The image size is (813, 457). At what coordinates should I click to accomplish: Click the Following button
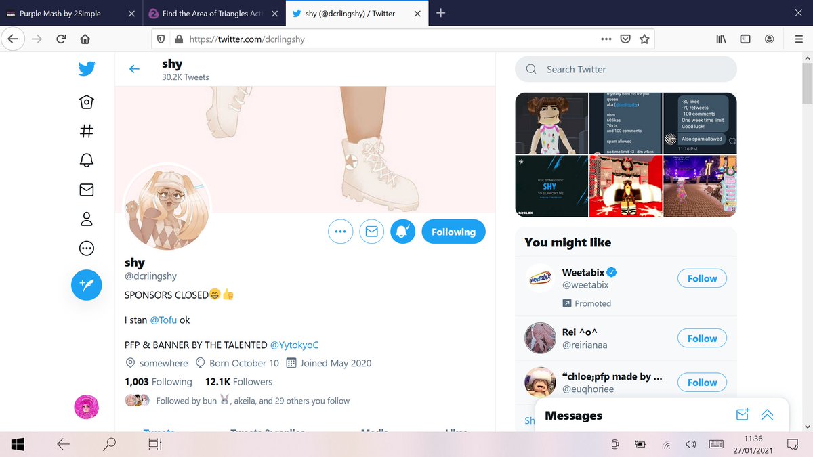point(453,232)
